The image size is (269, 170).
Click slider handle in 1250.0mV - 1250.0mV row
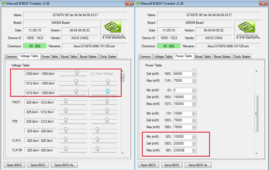(x=77, y=72)
